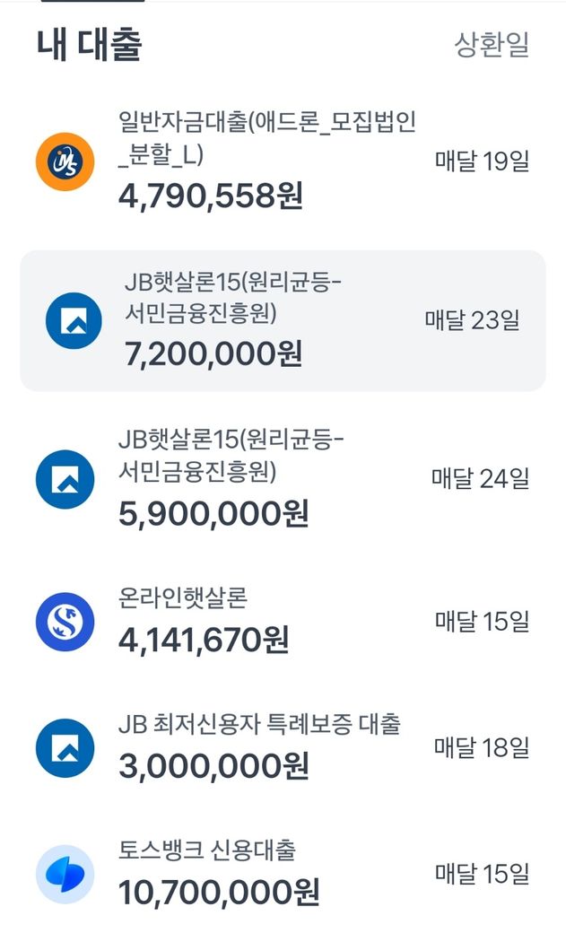Screen dimensions: 566x933
Task: Tap the 10,700,000원 balance amount
Action: [x=219, y=893]
